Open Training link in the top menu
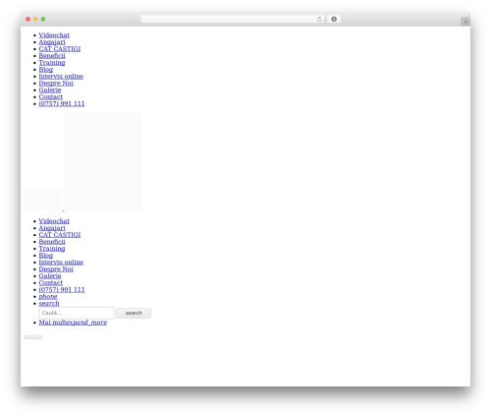 (52, 63)
